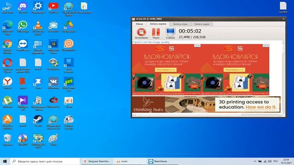
Task: Click the yellow button in the right red ad
Action: pyautogui.click(x=234, y=70)
